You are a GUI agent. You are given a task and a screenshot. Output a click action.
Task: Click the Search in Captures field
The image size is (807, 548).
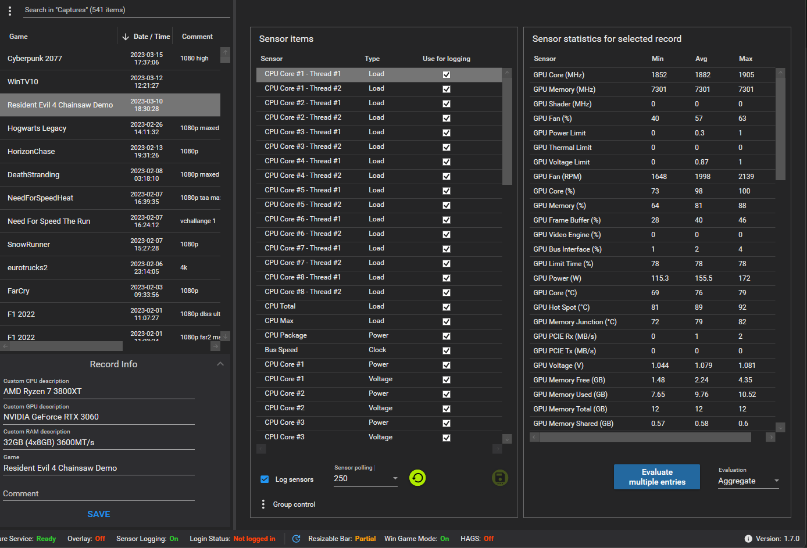pos(126,10)
